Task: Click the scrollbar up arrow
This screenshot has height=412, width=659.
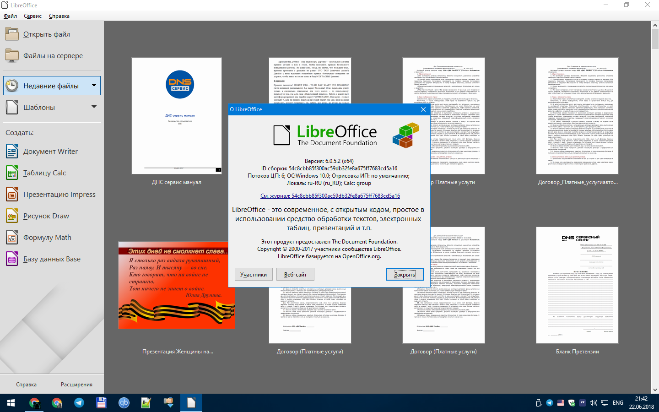Action: pos(655,25)
